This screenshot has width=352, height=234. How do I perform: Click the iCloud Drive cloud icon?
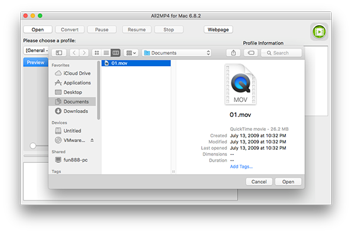(58, 73)
